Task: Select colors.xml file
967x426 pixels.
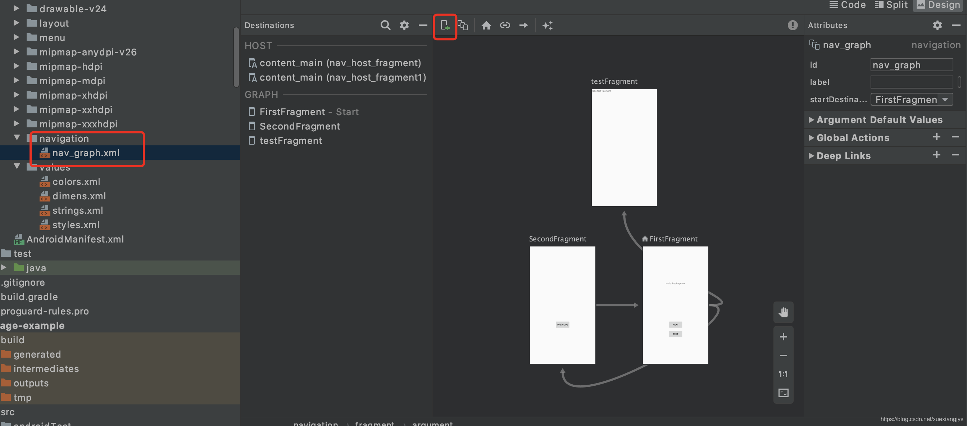Action: pos(76,182)
